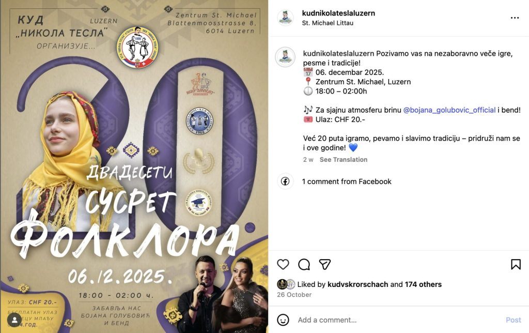
Task: Open comments via the speech bubble icon
Action: (x=304, y=264)
